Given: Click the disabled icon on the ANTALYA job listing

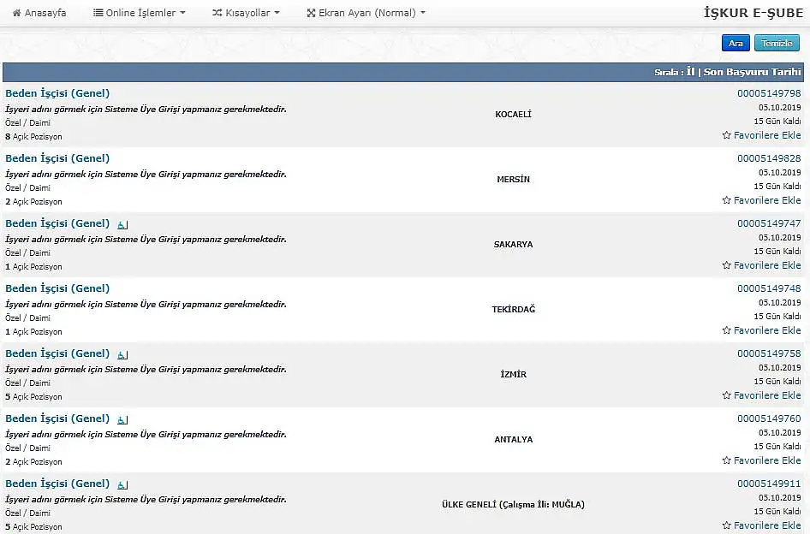Looking at the screenshot, I should (x=122, y=420).
